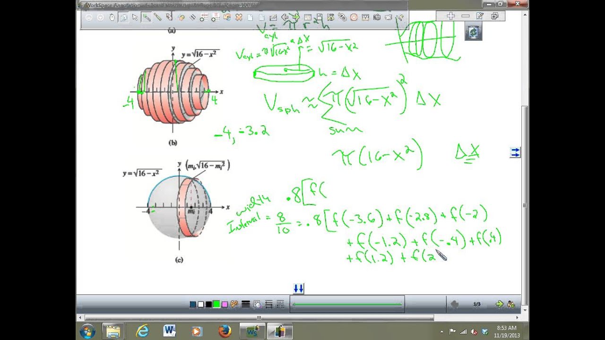Click the blue double-arrow icon at right edge
This screenshot has width=605, height=340.
[515, 153]
